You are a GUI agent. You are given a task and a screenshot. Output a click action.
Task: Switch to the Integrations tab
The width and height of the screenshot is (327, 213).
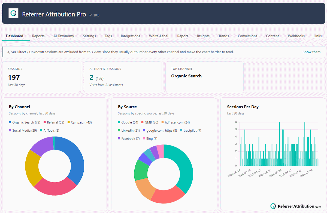tap(131, 36)
